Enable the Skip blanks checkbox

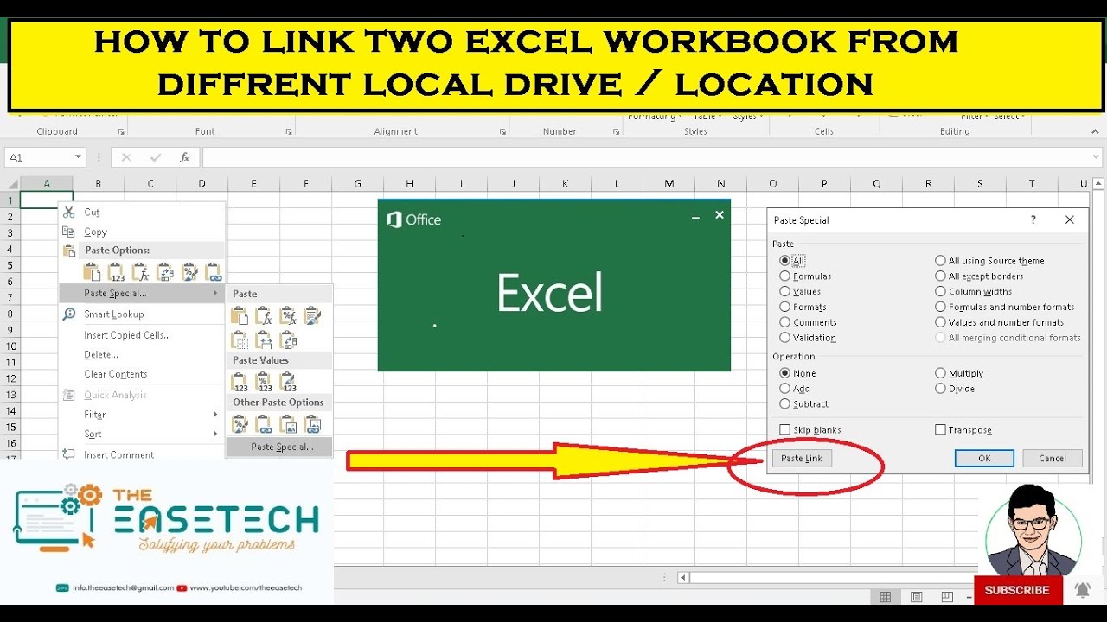[784, 429]
